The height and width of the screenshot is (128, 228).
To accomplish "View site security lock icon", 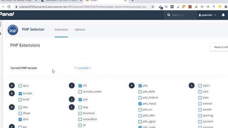I will [x=16, y=7].
